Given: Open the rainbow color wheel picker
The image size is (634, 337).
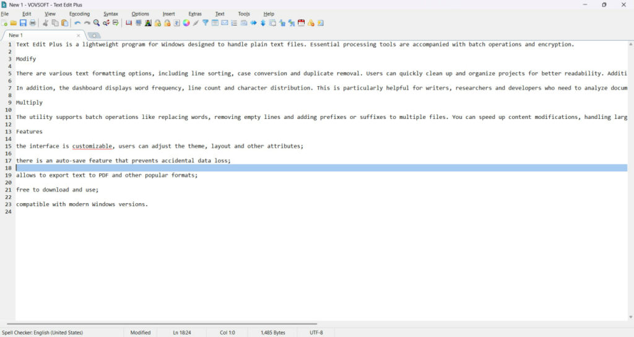Looking at the screenshot, I should (x=186, y=23).
